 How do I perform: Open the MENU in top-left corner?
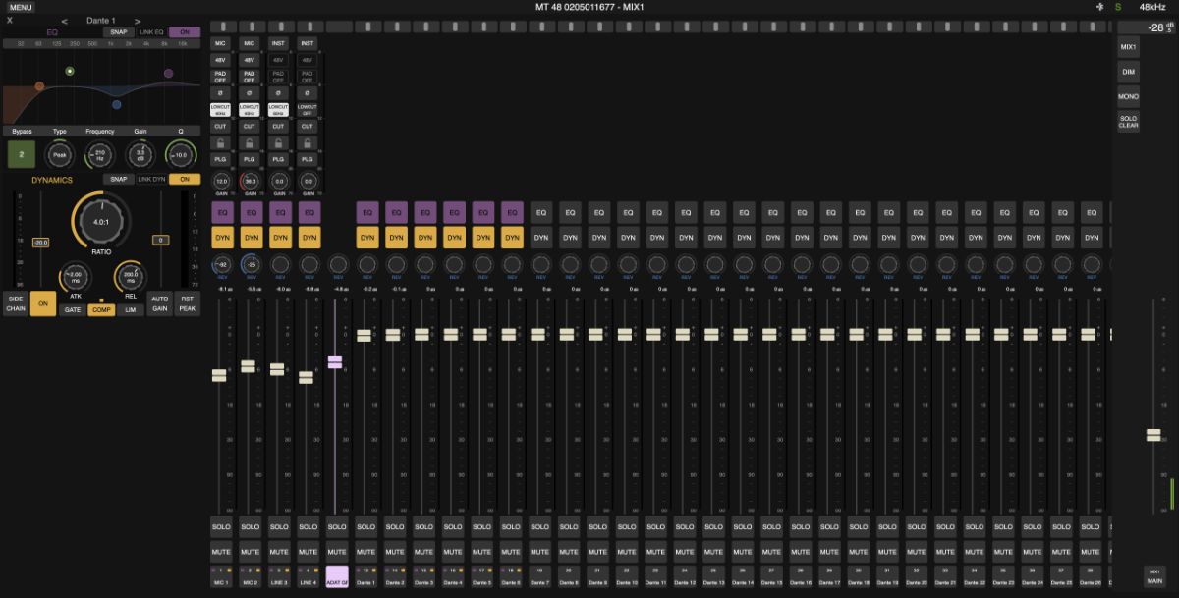pyautogui.click(x=21, y=7)
